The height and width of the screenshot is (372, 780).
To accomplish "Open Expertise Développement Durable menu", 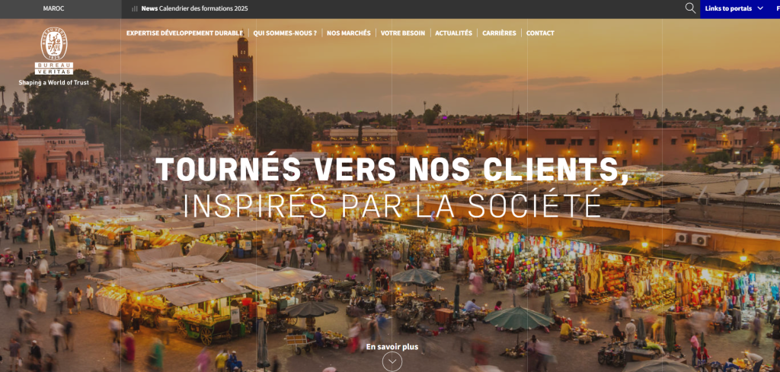I will pos(184,33).
